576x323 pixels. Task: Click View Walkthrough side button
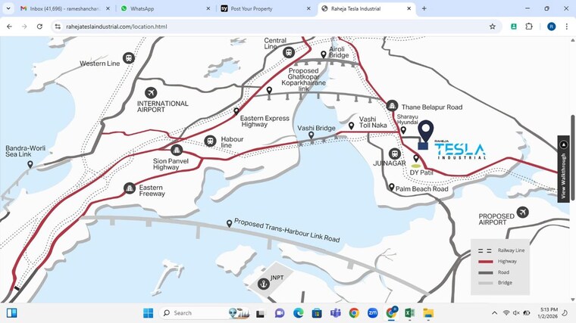pos(564,169)
